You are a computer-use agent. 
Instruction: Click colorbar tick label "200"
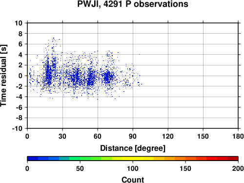pyautogui.click(x=238, y=168)
